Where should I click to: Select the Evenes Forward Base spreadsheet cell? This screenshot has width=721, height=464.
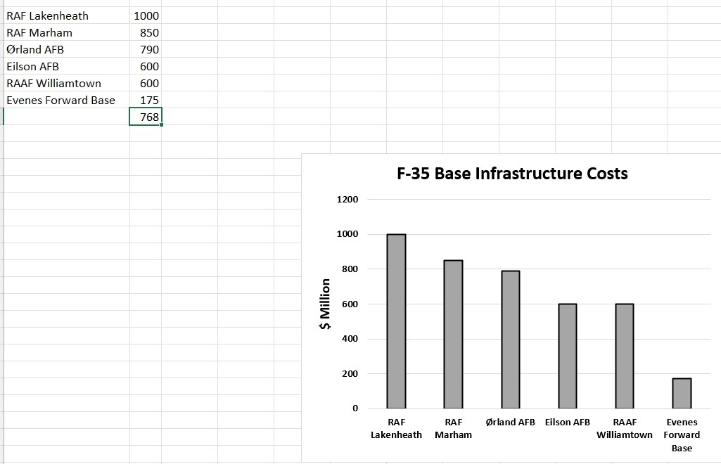click(x=67, y=100)
